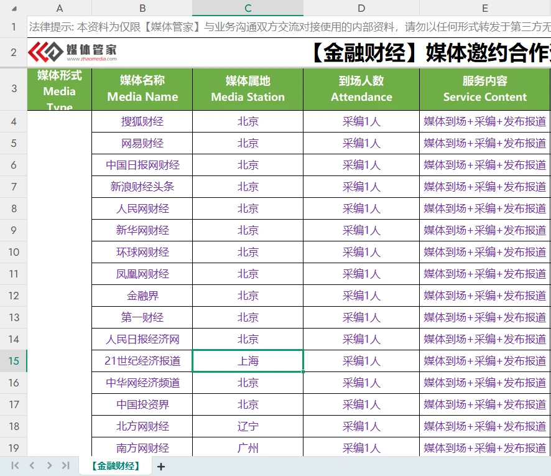The width and height of the screenshot is (551, 476).
Task: Select the 人民日报经济网 cell
Action: pyautogui.click(x=142, y=339)
